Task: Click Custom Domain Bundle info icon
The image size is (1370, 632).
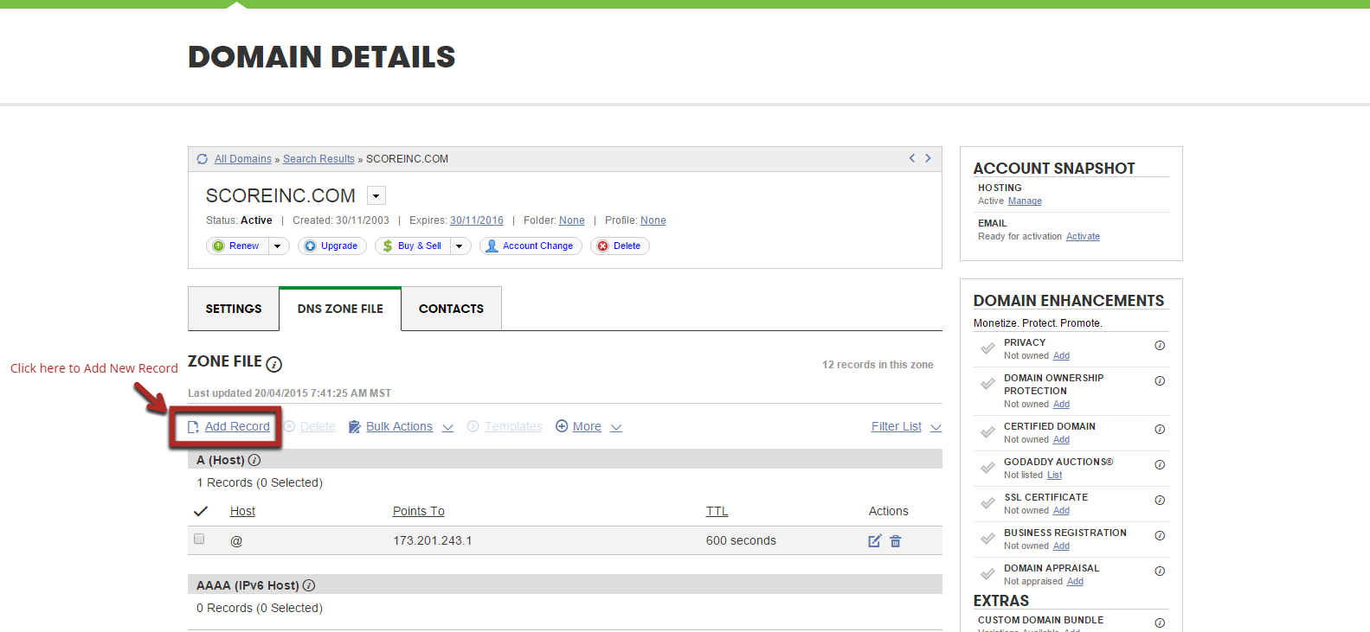Action: (x=1160, y=622)
